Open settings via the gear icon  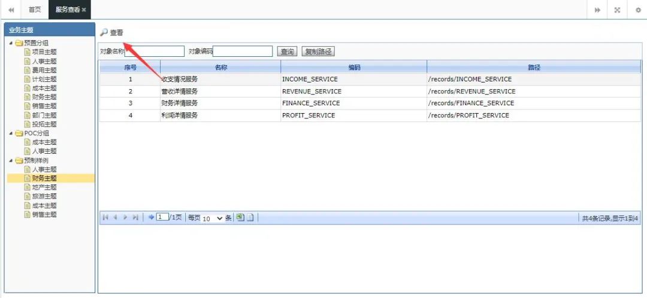tap(638, 10)
